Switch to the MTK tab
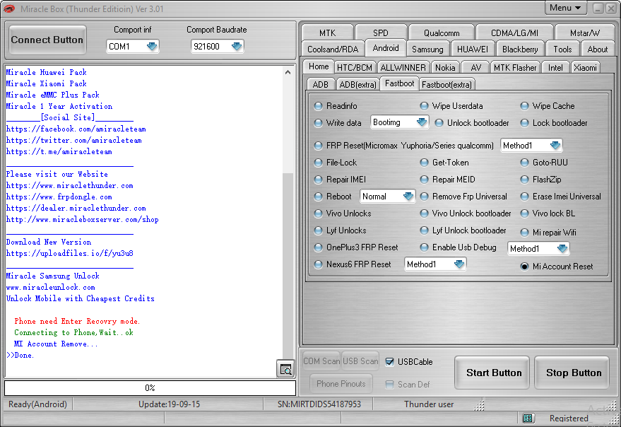Image resolution: width=621 pixels, height=427 pixels. [327, 33]
